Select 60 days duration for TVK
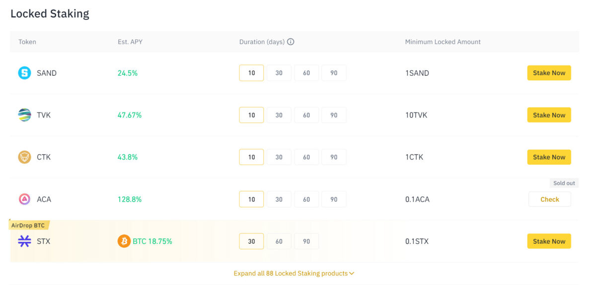Image resolution: width=596 pixels, height=285 pixels. 306,115
